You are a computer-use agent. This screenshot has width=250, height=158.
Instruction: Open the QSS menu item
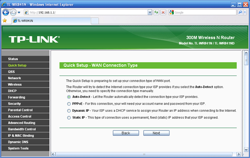(25, 72)
